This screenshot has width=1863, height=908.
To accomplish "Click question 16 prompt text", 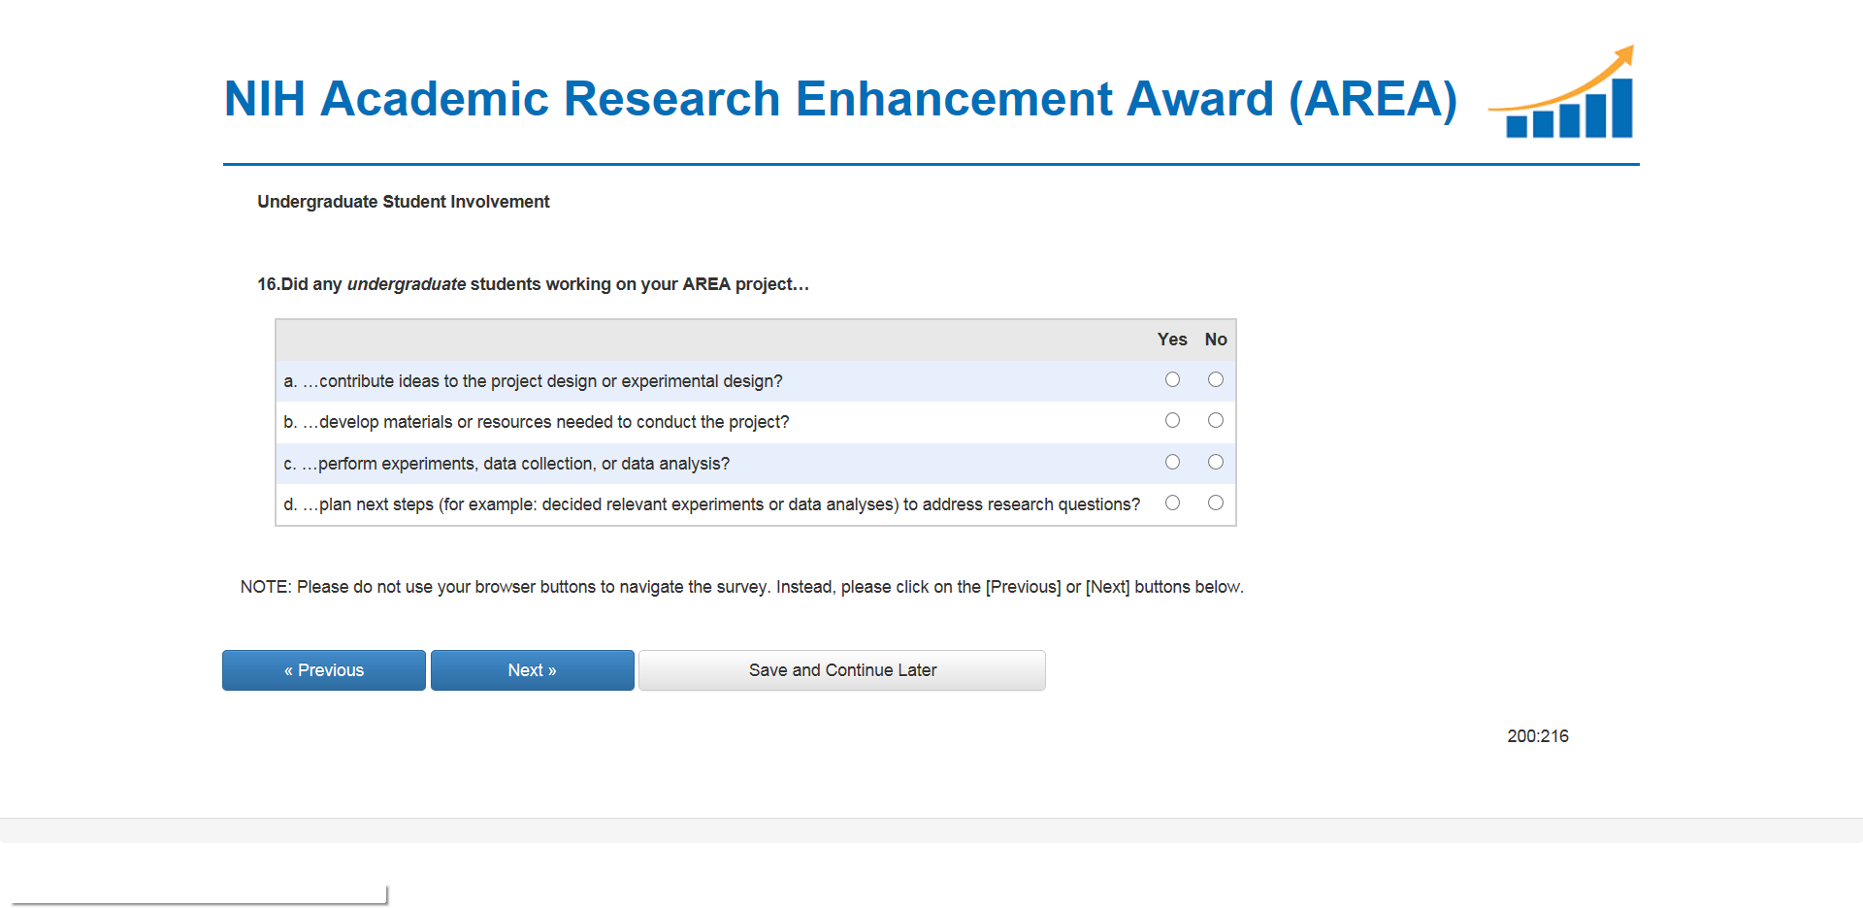I will click(533, 284).
